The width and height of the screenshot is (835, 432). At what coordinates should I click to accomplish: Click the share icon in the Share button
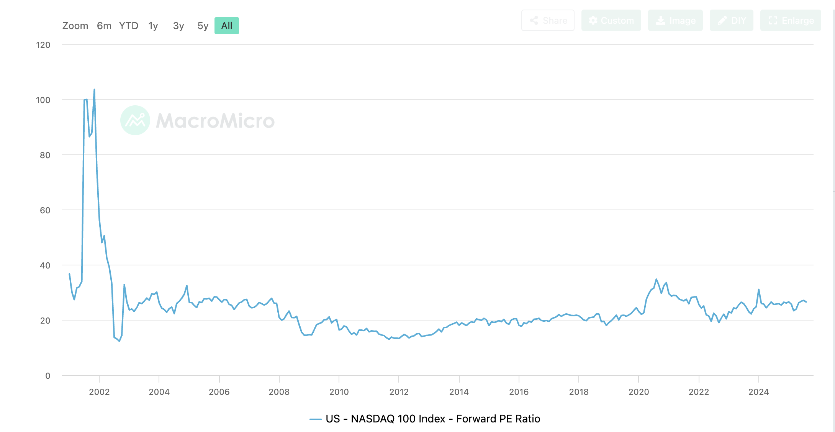point(534,21)
